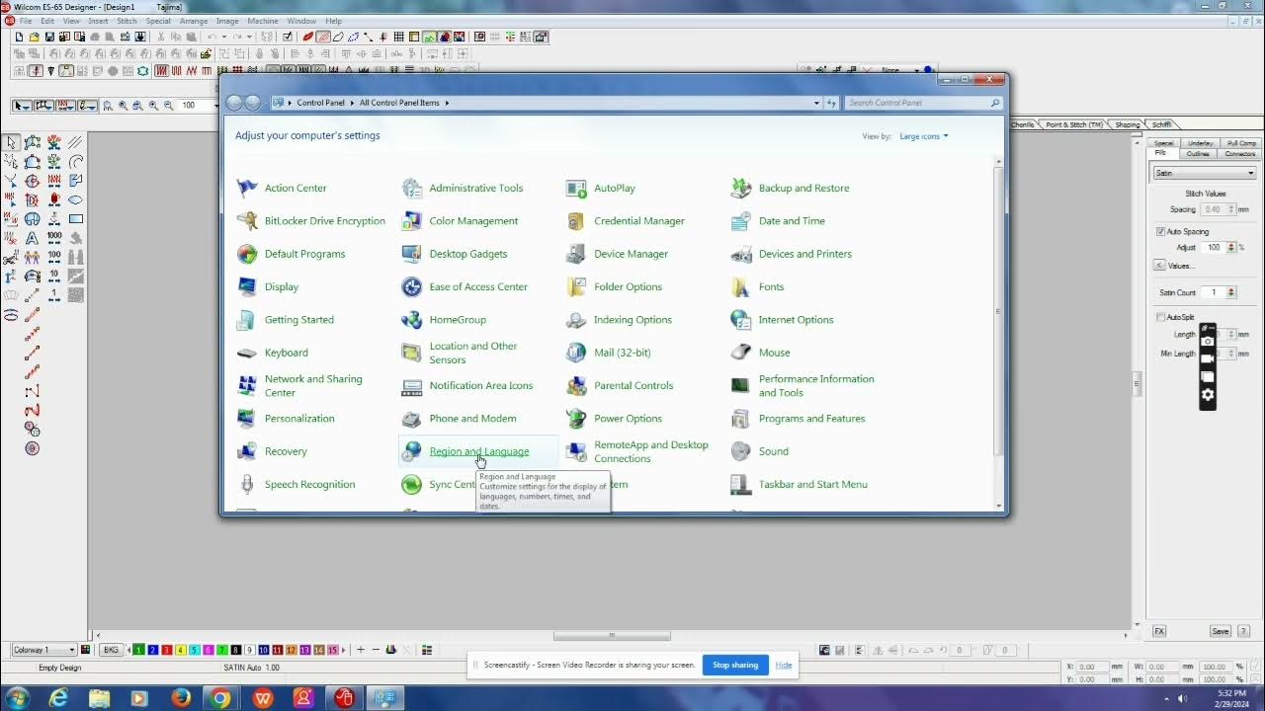Click the Internet Options globe icon
This screenshot has height=711, width=1265.
(x=741, y=320)
